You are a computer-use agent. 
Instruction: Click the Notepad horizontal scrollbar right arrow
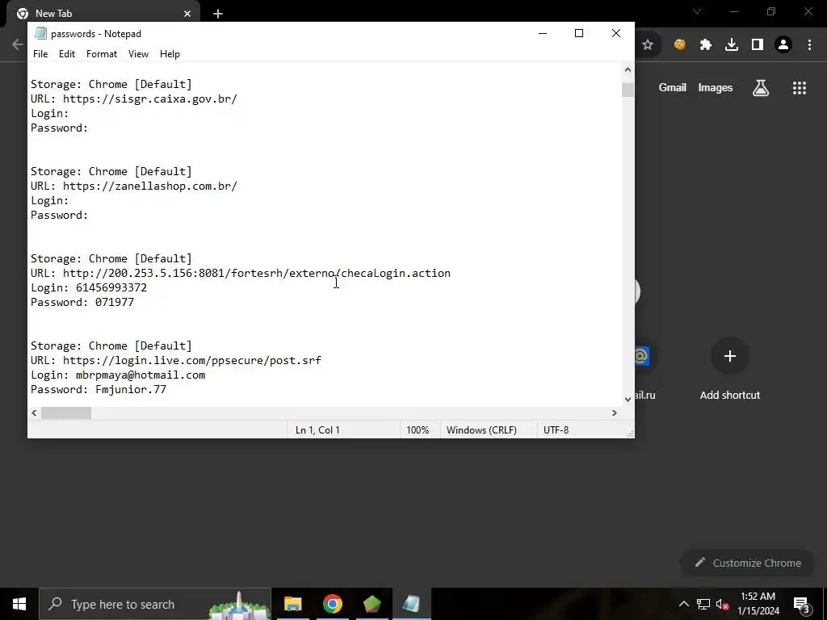[x=614, y=413]
